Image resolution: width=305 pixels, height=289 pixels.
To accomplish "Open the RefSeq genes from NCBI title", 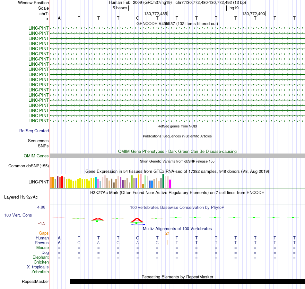I will [x=177, y=126].
